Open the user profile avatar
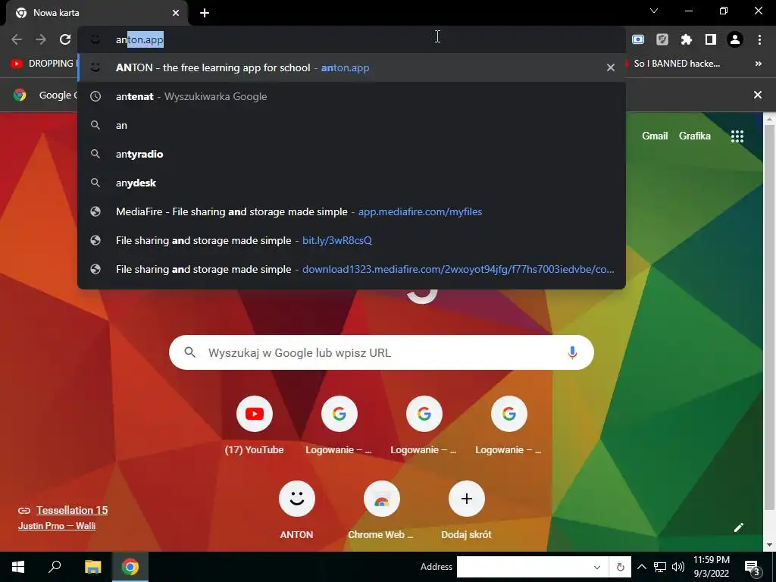The height and width of the screenshot is (582, 776). tap(735, 39)
